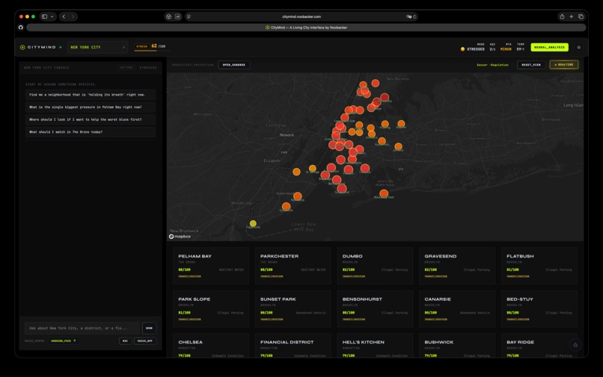
Task: Click the second extension icon left of the address bar
Action: [177, 16]
